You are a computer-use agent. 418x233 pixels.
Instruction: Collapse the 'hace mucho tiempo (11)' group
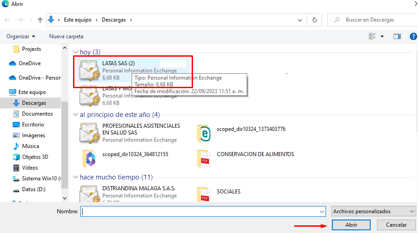(76, 177)
